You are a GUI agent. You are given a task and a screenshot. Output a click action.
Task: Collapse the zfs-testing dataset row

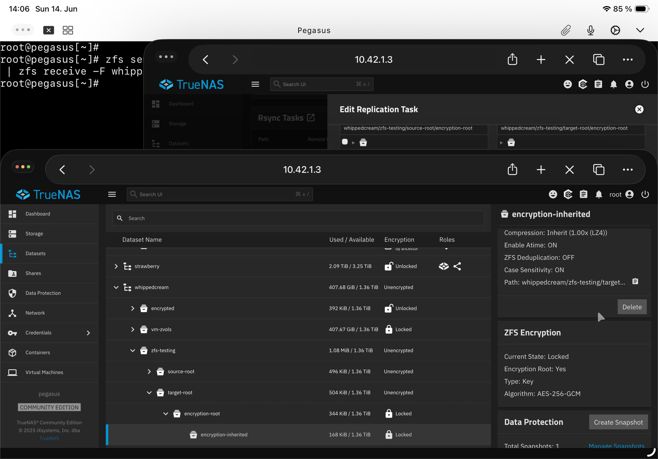pos(133,350)
